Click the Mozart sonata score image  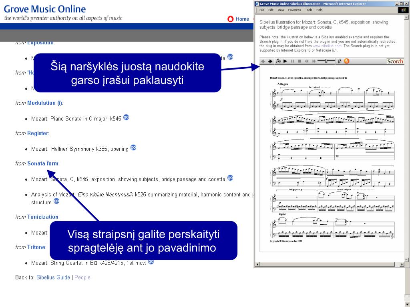pyautogui.click(x=332, y=159)
